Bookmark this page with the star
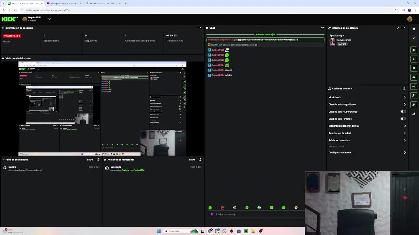Image resolution: width=419 pixels, height=235 pixels. [395, 10]
